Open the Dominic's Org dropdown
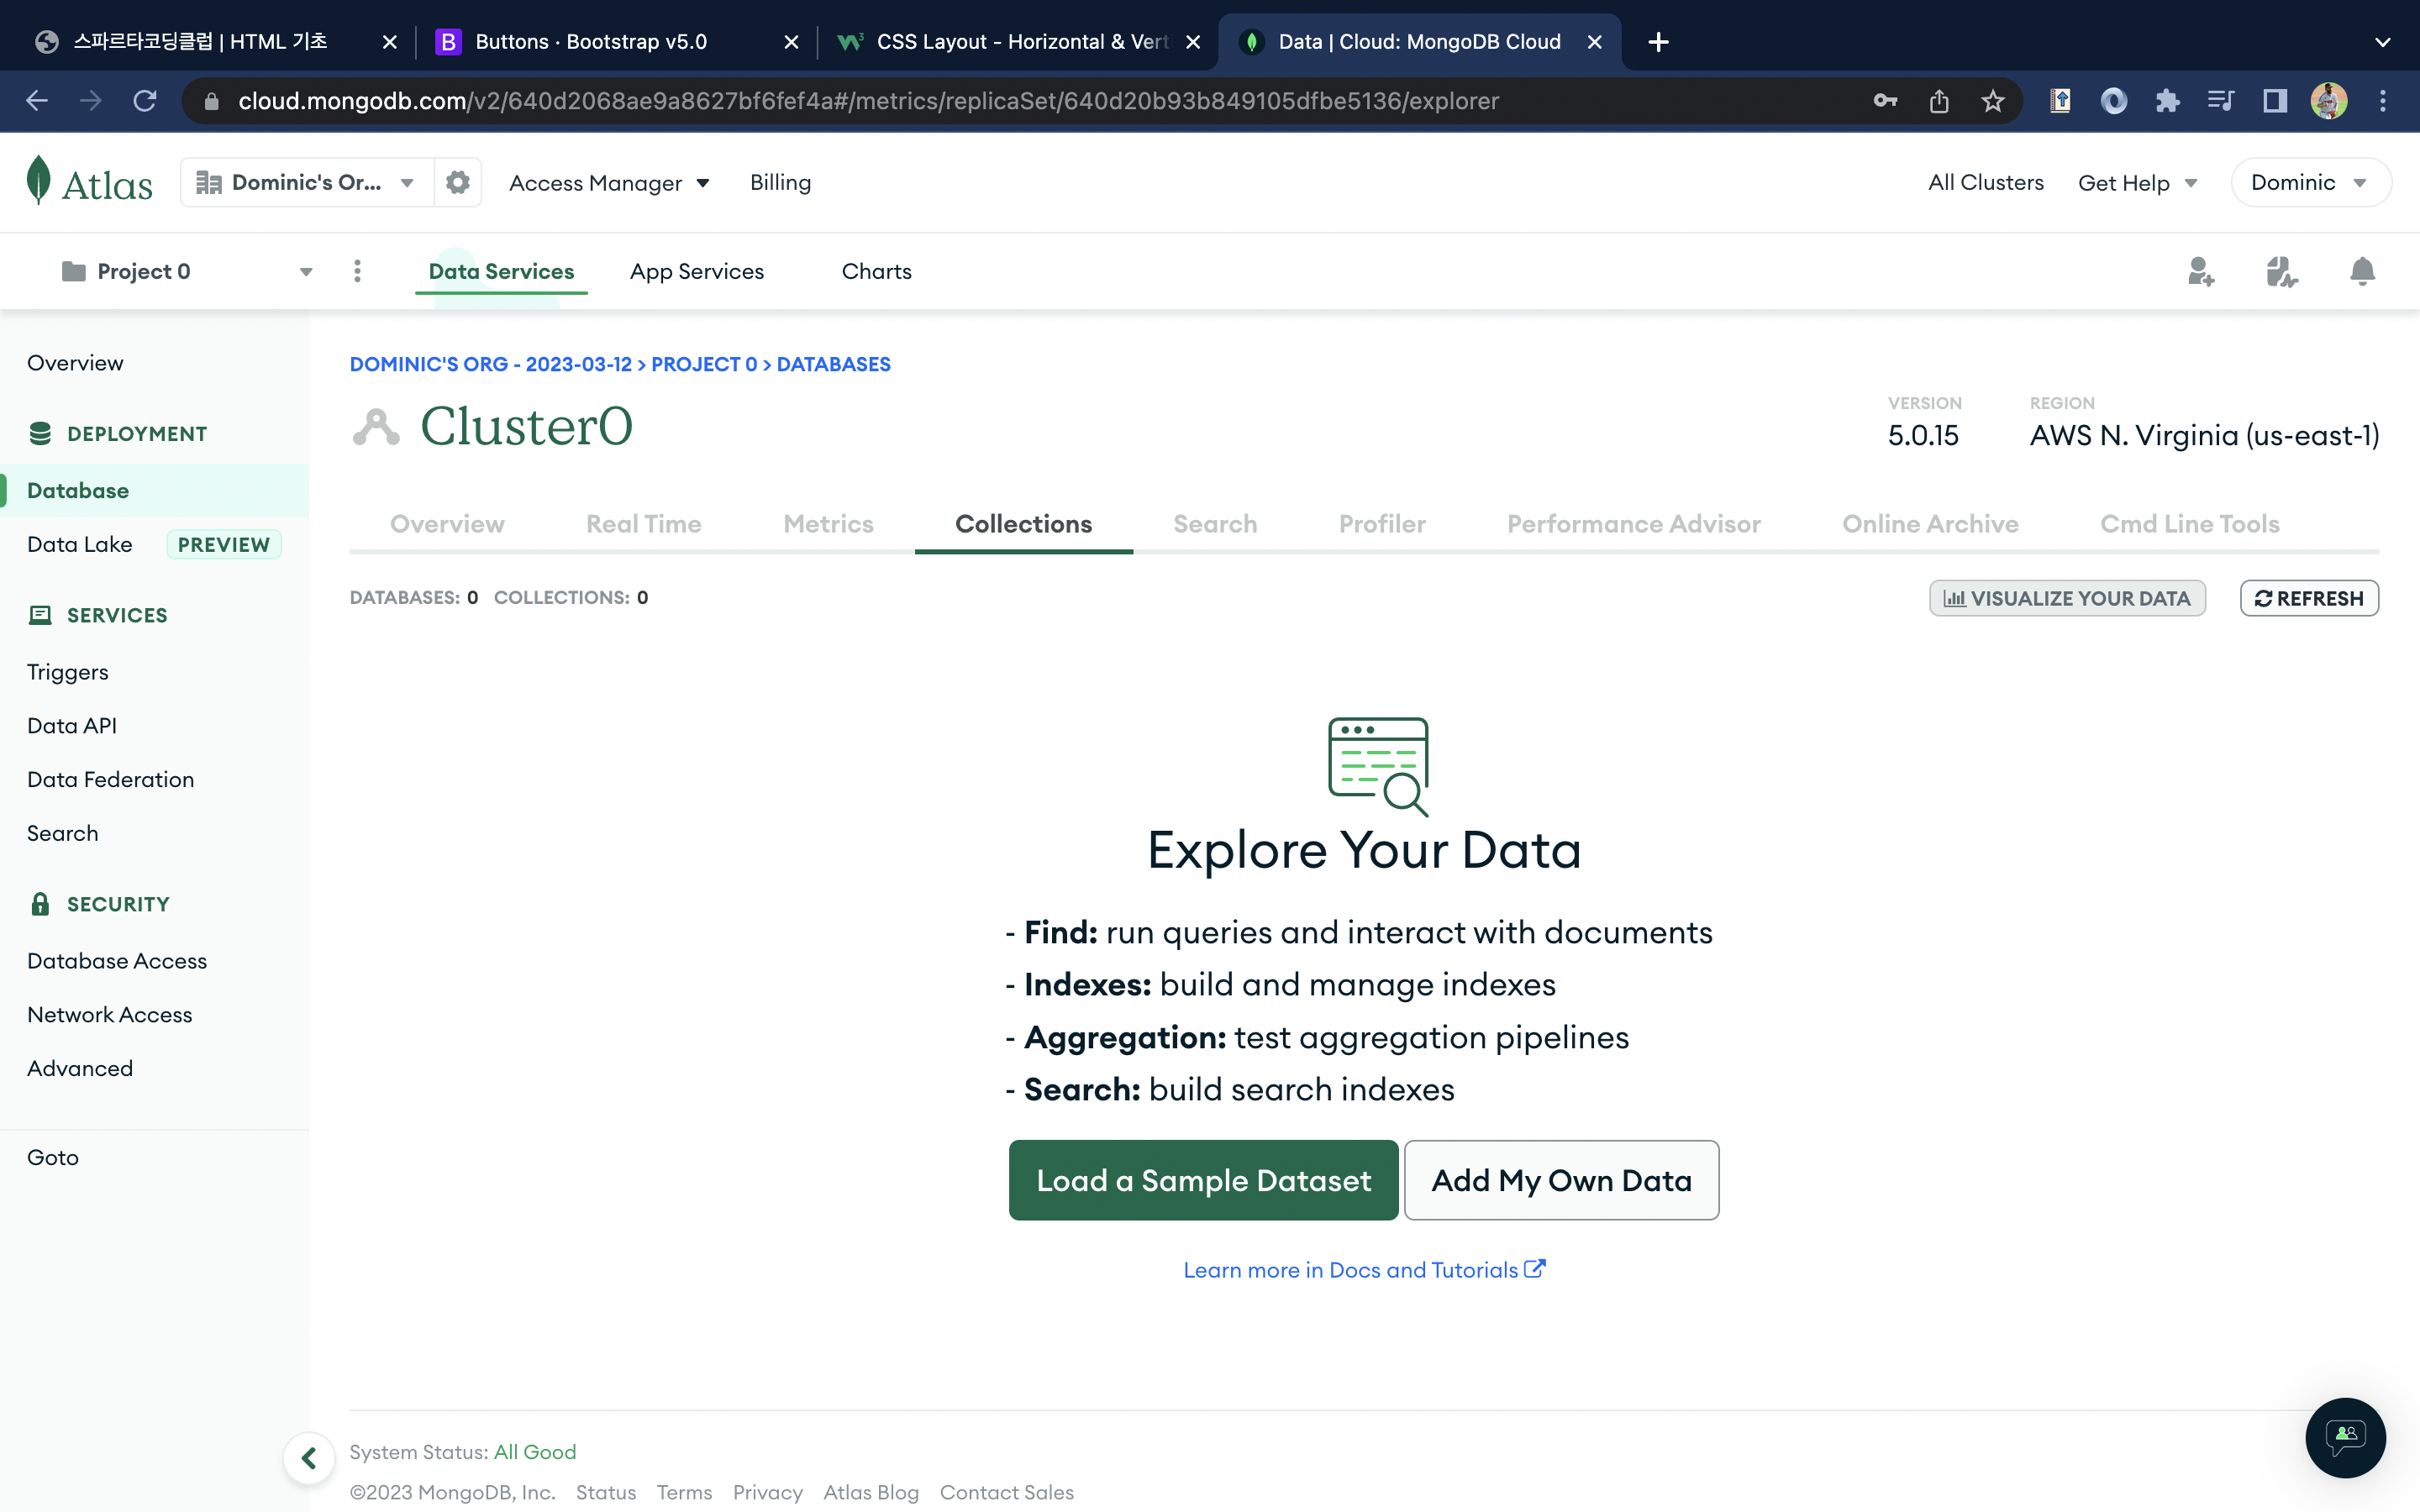The width and height of the screenshot is (2420, 1512). click(307, 182)
